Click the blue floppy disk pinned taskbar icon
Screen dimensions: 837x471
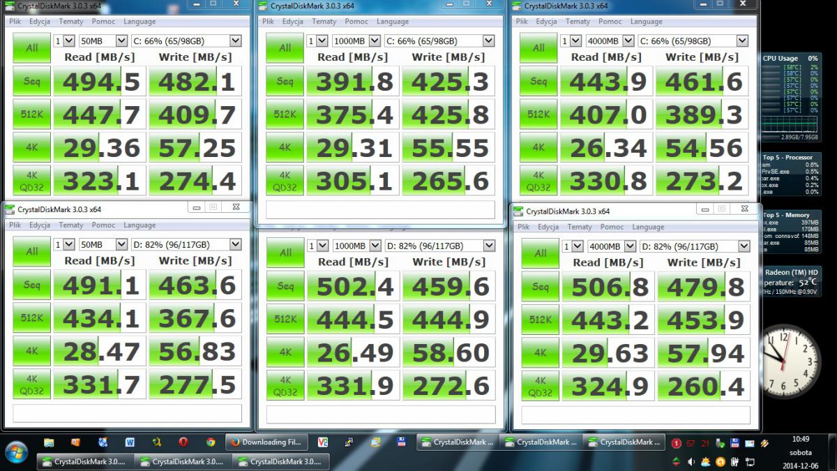402,442
